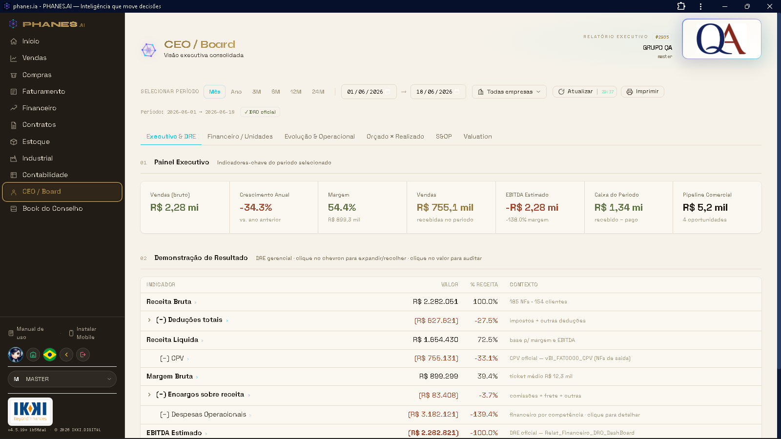Click the Margem 54.4% KPI card

click(362, 207)
